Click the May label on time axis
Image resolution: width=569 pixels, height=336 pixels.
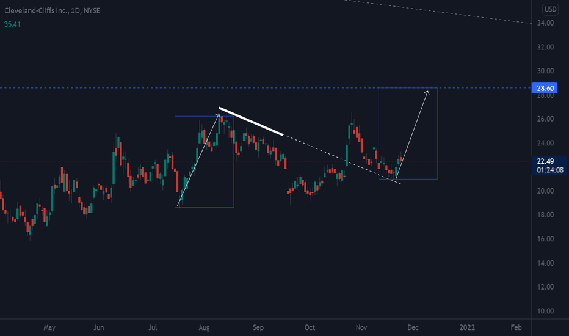pyautogui.click(x=49, y=327)
